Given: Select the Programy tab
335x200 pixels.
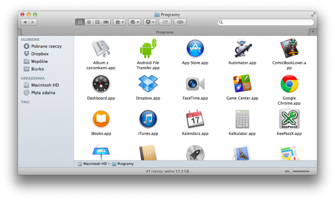Looking at the screenshot, I should 165,32.
